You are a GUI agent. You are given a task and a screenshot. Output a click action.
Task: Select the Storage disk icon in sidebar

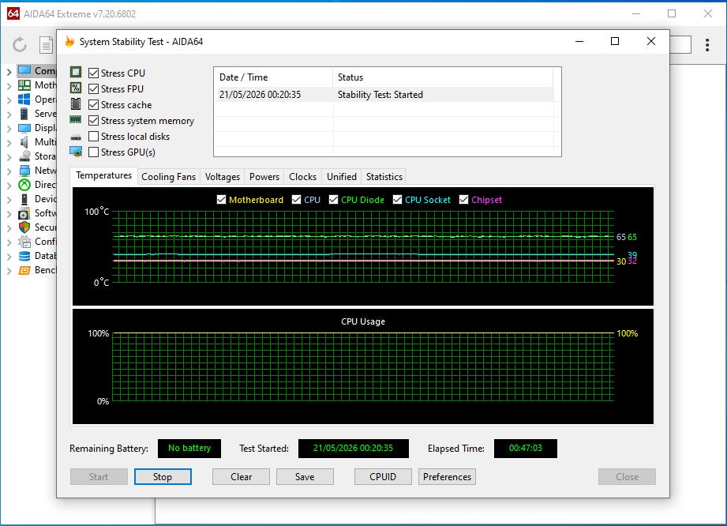click(x=24, y=156)
